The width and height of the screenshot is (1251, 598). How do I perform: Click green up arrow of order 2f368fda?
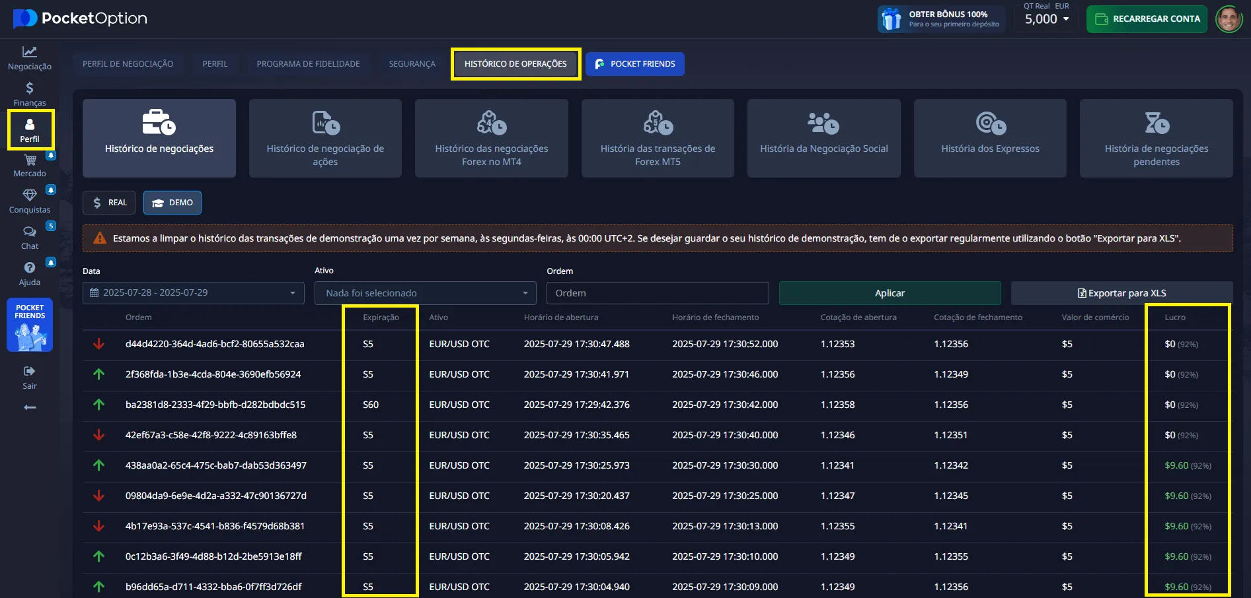click(x=99, y=374)
